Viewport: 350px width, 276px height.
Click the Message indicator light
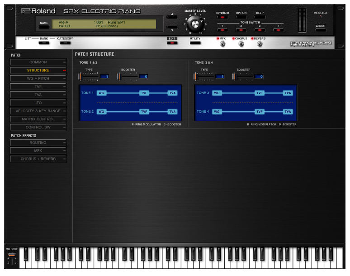[x=321, y=16]
